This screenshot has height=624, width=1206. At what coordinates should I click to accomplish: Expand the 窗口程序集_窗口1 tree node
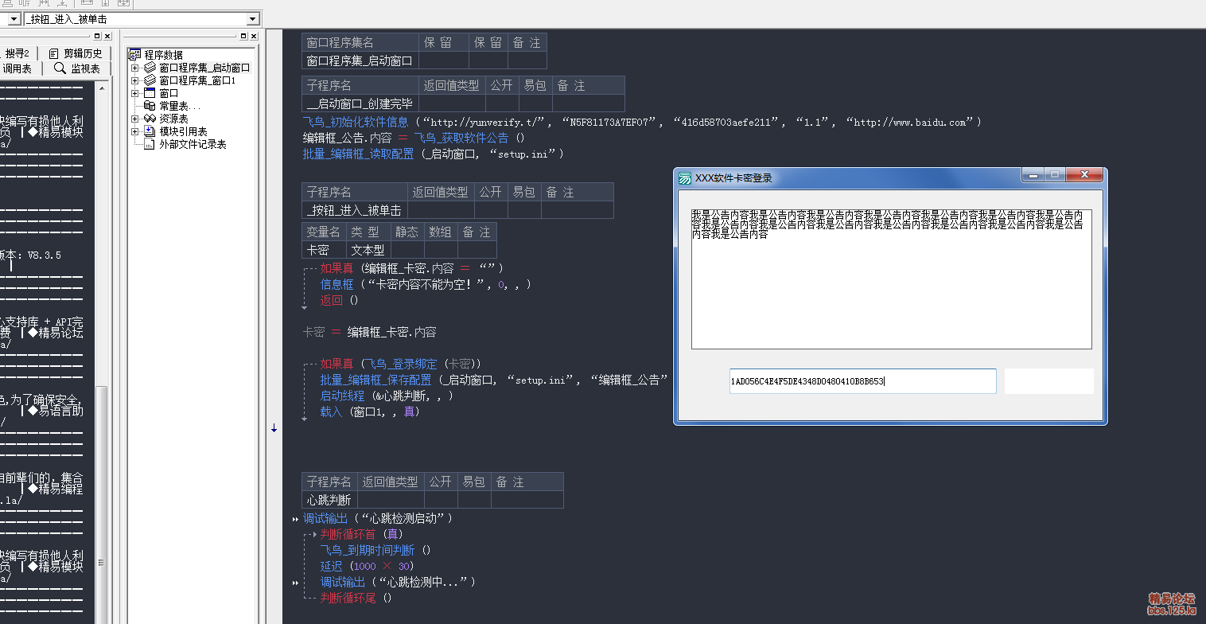click(x=134, y=80)
